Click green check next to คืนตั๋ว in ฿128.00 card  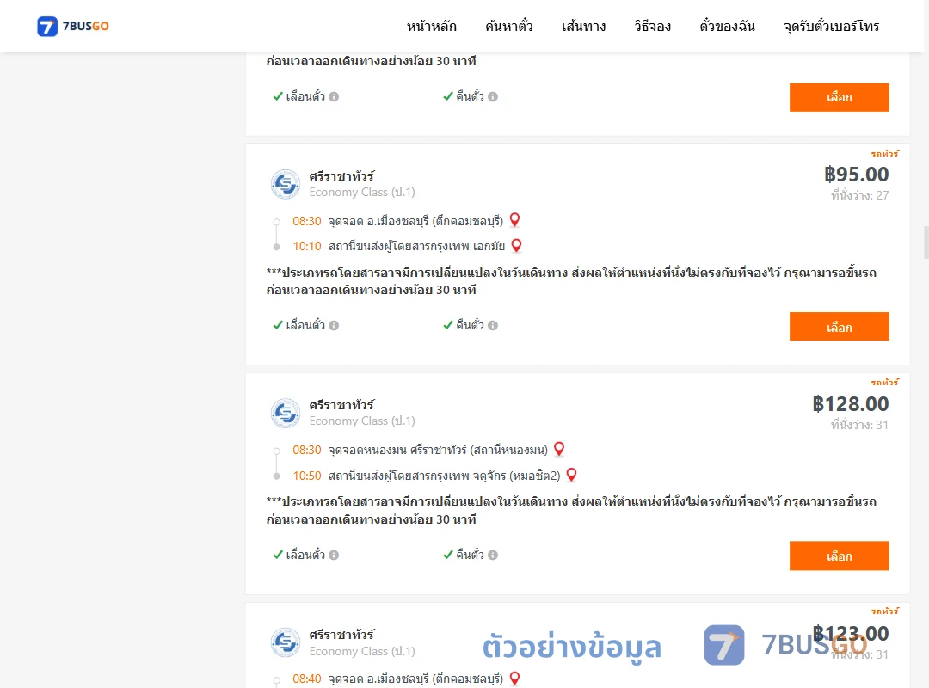[x=448, y=555]
